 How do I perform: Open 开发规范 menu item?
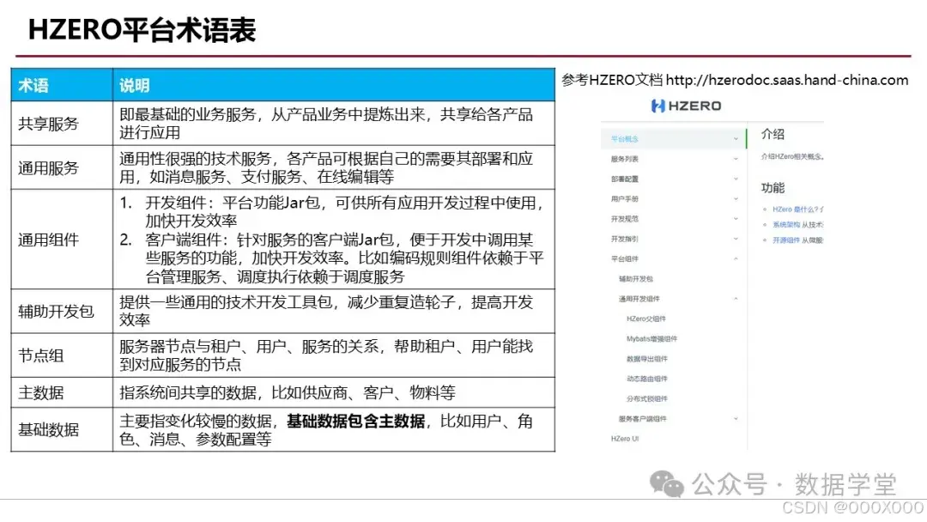pos(624,219)
